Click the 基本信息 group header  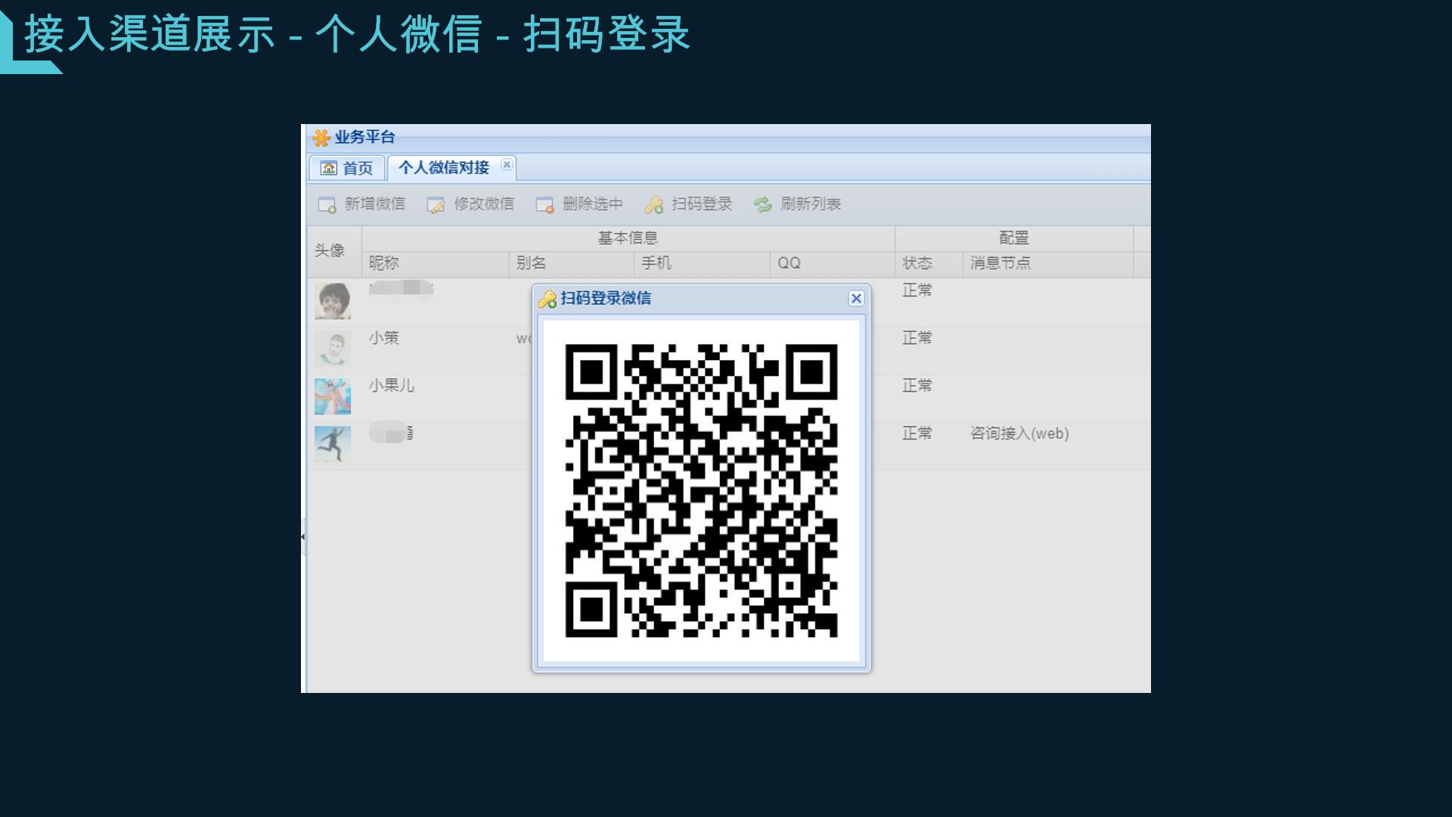click(x=628, y=238)
